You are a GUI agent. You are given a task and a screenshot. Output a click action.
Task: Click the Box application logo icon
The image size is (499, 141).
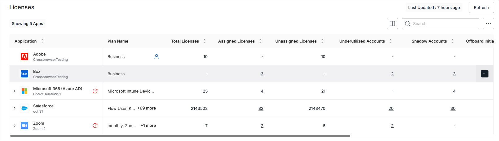(x=24, y=74)
